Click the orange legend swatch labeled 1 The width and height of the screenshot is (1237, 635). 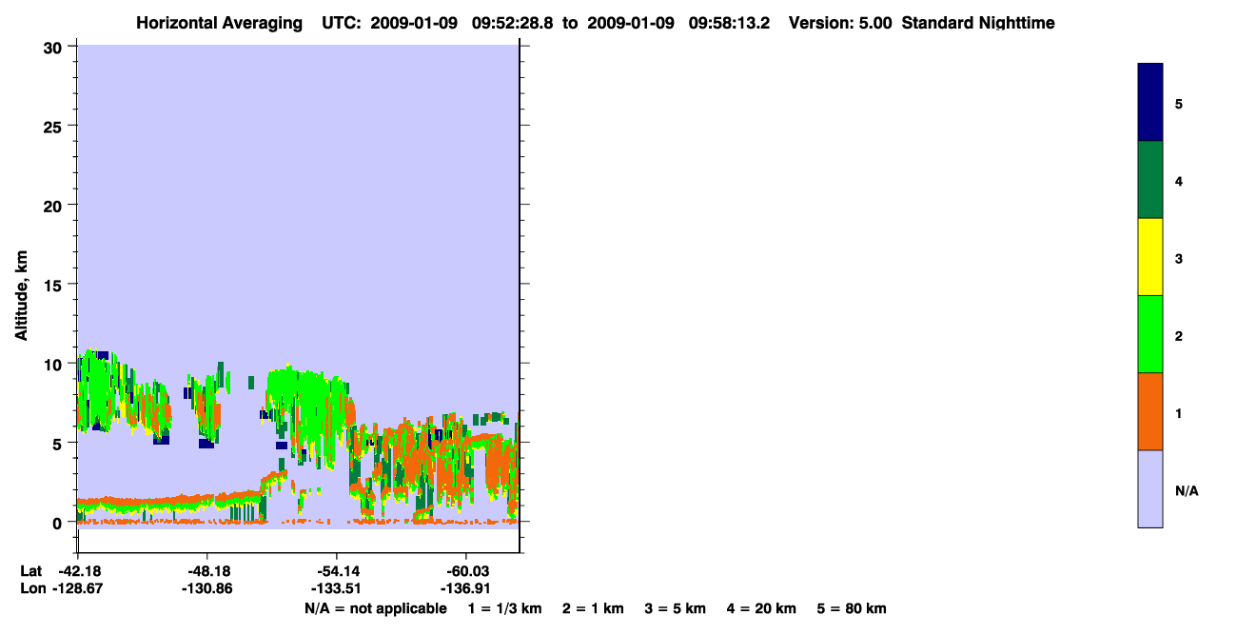pos(1150,411)
